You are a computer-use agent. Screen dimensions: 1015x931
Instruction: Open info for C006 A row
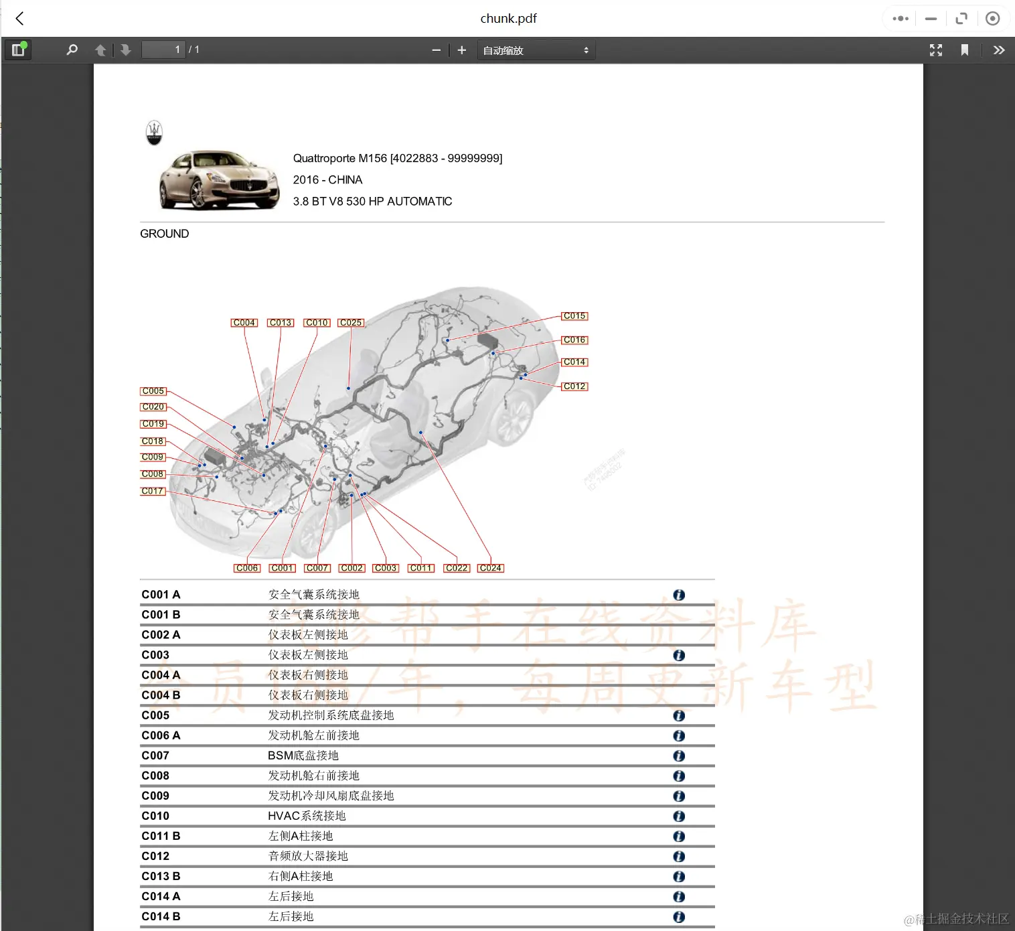[679, 735]
